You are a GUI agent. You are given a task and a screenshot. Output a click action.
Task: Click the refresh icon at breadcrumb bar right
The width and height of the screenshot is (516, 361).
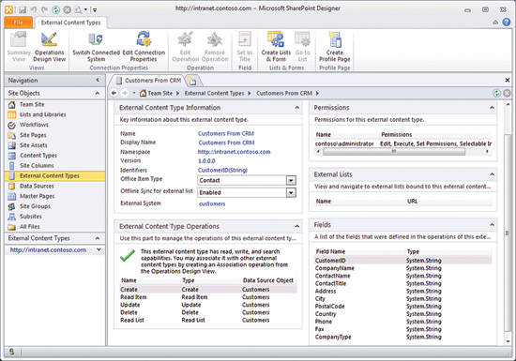pyautogui.click(x=496, y=93)
